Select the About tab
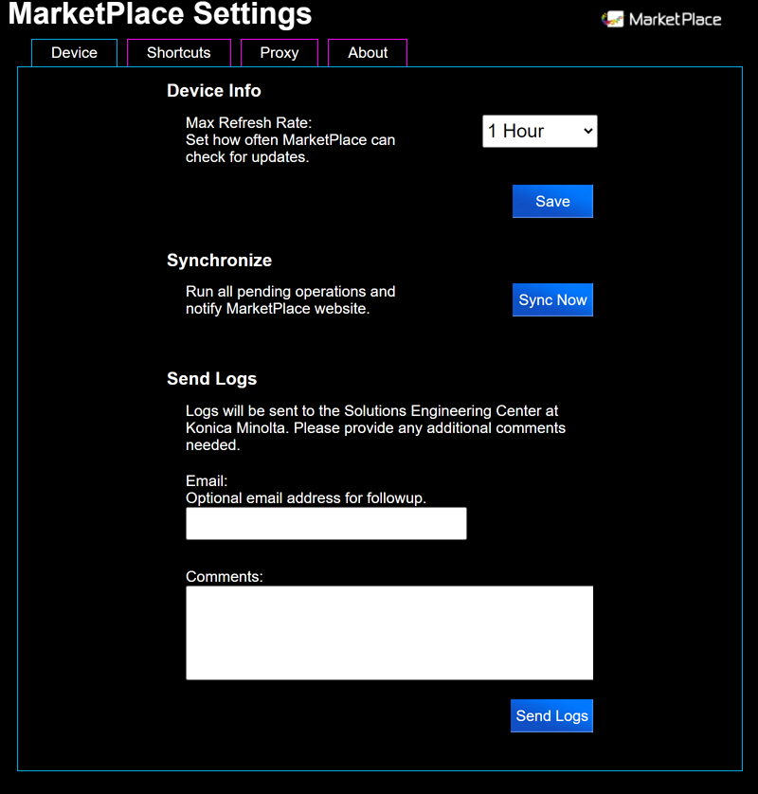Image resolution: width=758 pixels, height=794 pixels. tap(368, 53)
